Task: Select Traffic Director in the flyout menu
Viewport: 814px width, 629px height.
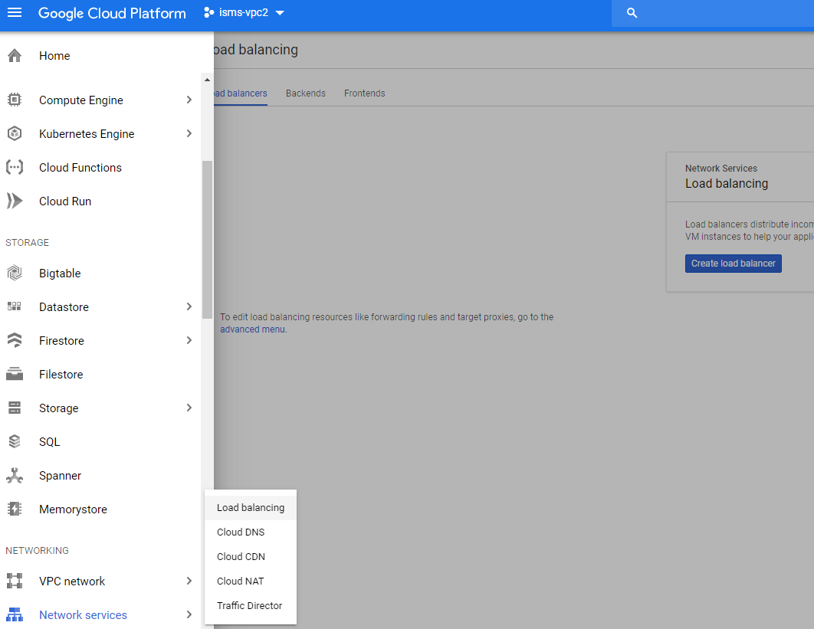Action: click(251, 606)
